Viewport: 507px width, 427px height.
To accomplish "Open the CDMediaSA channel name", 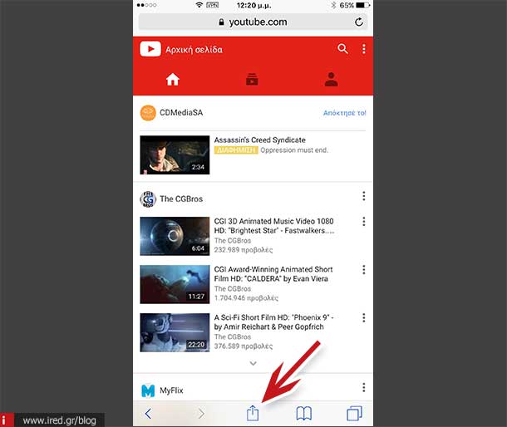I will 181,112.
